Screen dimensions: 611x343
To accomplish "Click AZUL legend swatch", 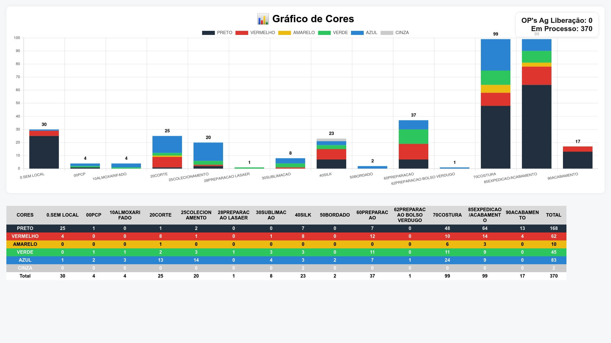I will (357, 33).
